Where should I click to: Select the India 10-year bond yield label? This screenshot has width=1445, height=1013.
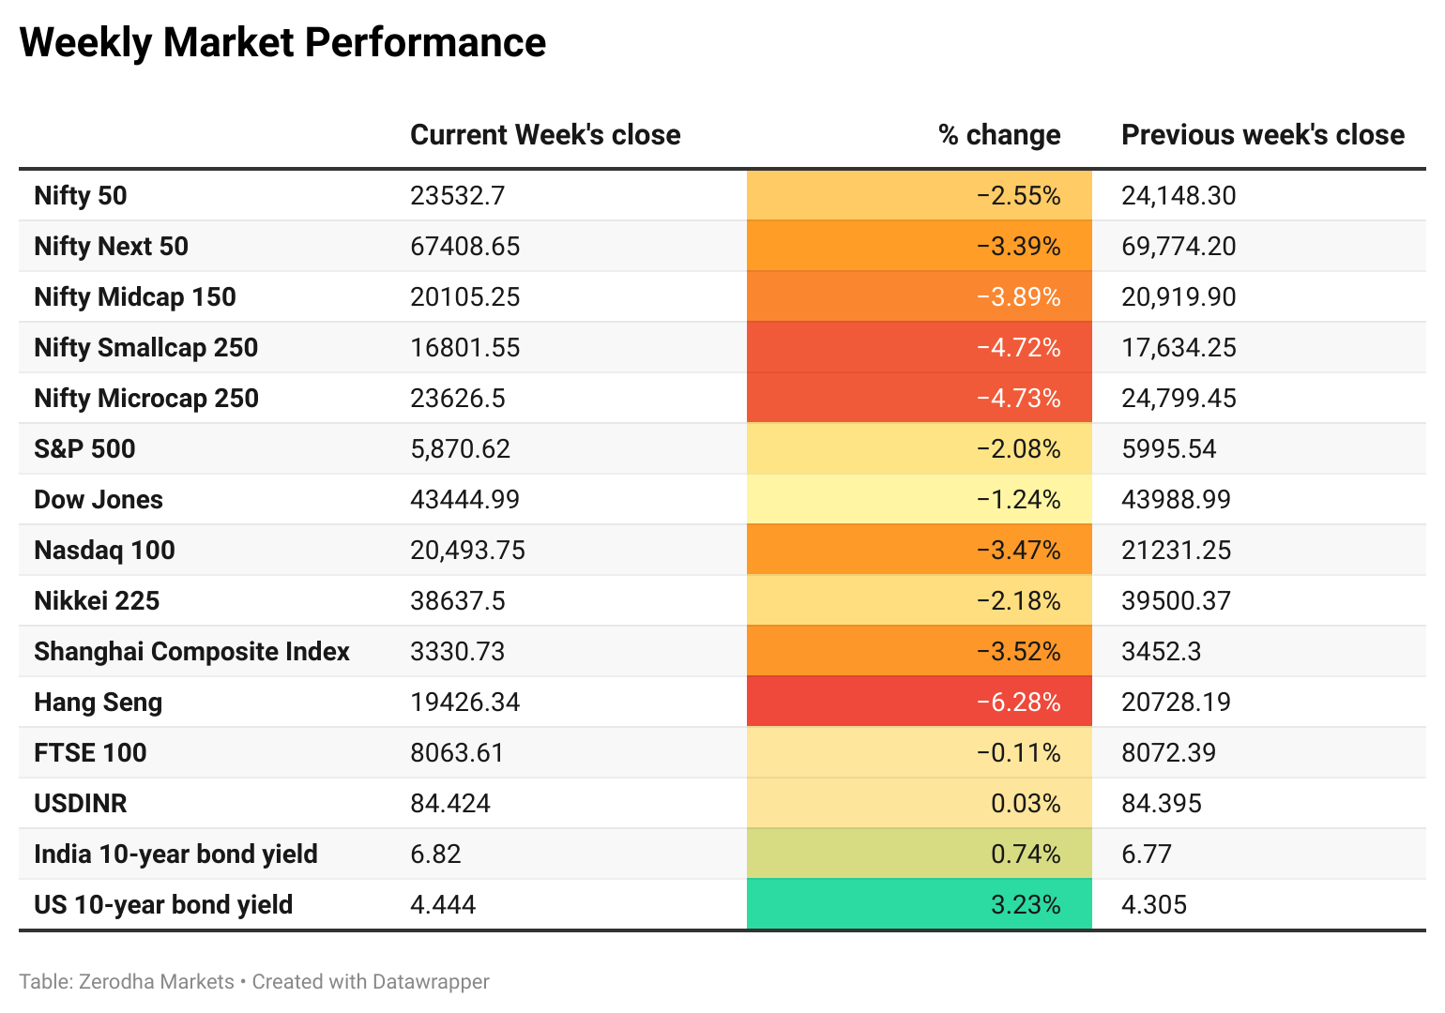pyautogui.click(x=175, y=854)
